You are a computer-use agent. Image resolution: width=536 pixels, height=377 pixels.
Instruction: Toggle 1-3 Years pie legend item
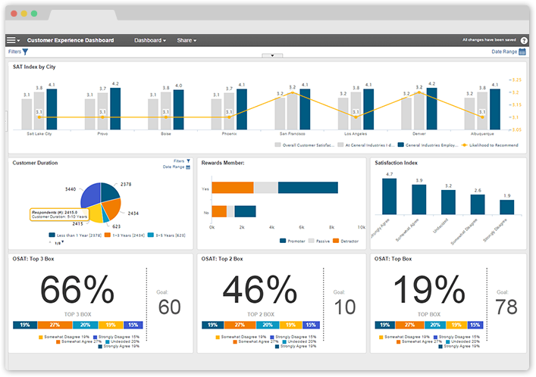coord(125,235)
